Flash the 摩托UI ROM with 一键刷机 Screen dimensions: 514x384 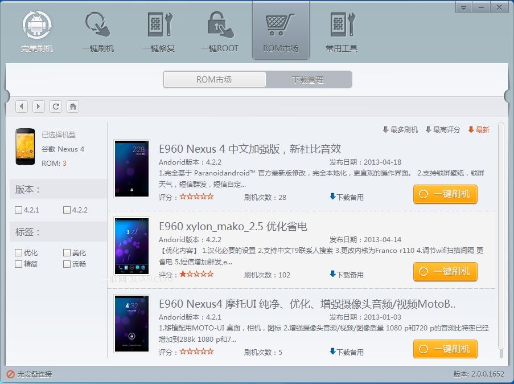[445, 349]
